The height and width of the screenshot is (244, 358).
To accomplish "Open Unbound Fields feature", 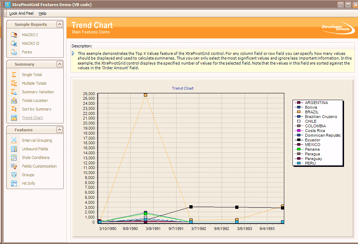I will pyautogui.click(x=35, y=149).
